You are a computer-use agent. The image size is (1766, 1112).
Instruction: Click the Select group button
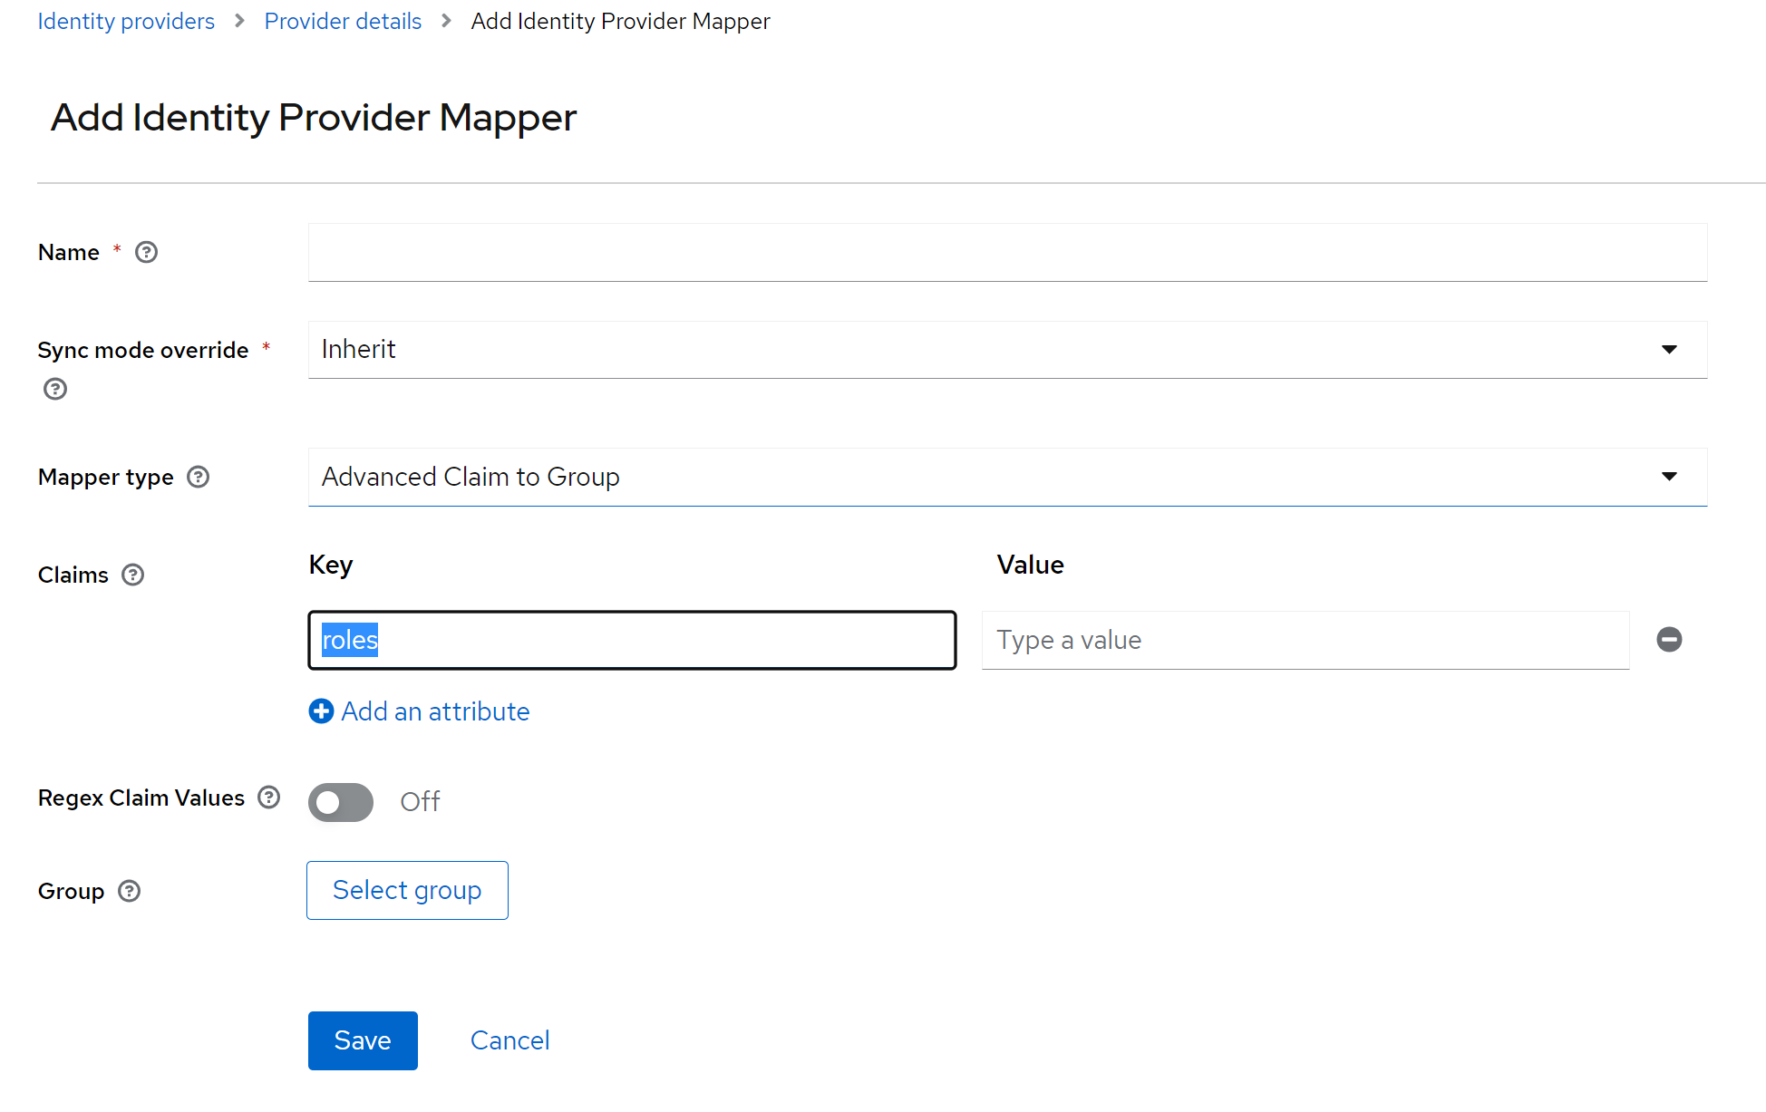click(x=407, y=890)
